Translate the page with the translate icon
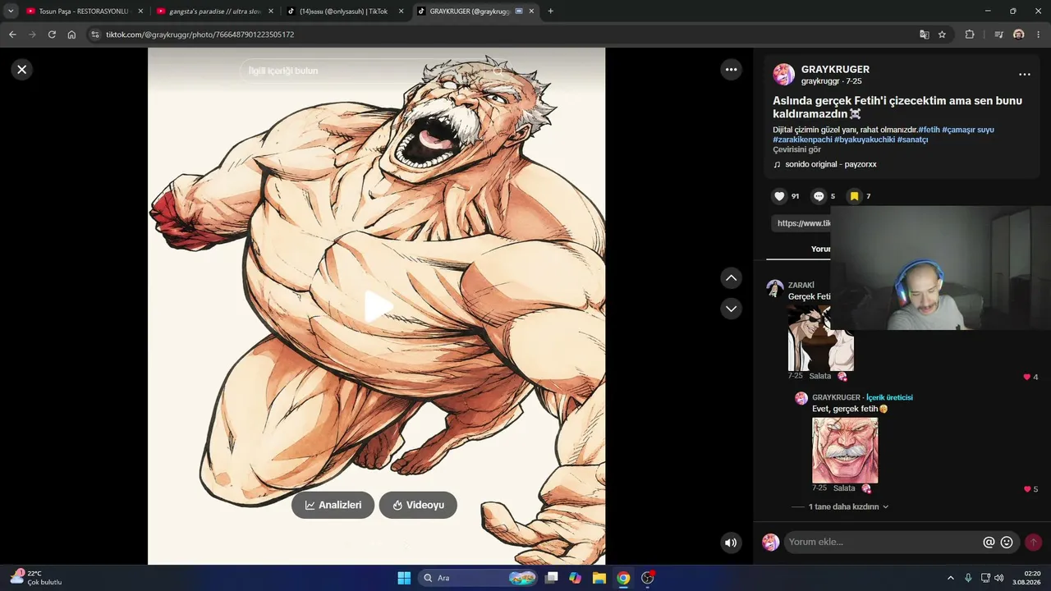The height and width of the screenshot is (591, 1051). [924, 34]
